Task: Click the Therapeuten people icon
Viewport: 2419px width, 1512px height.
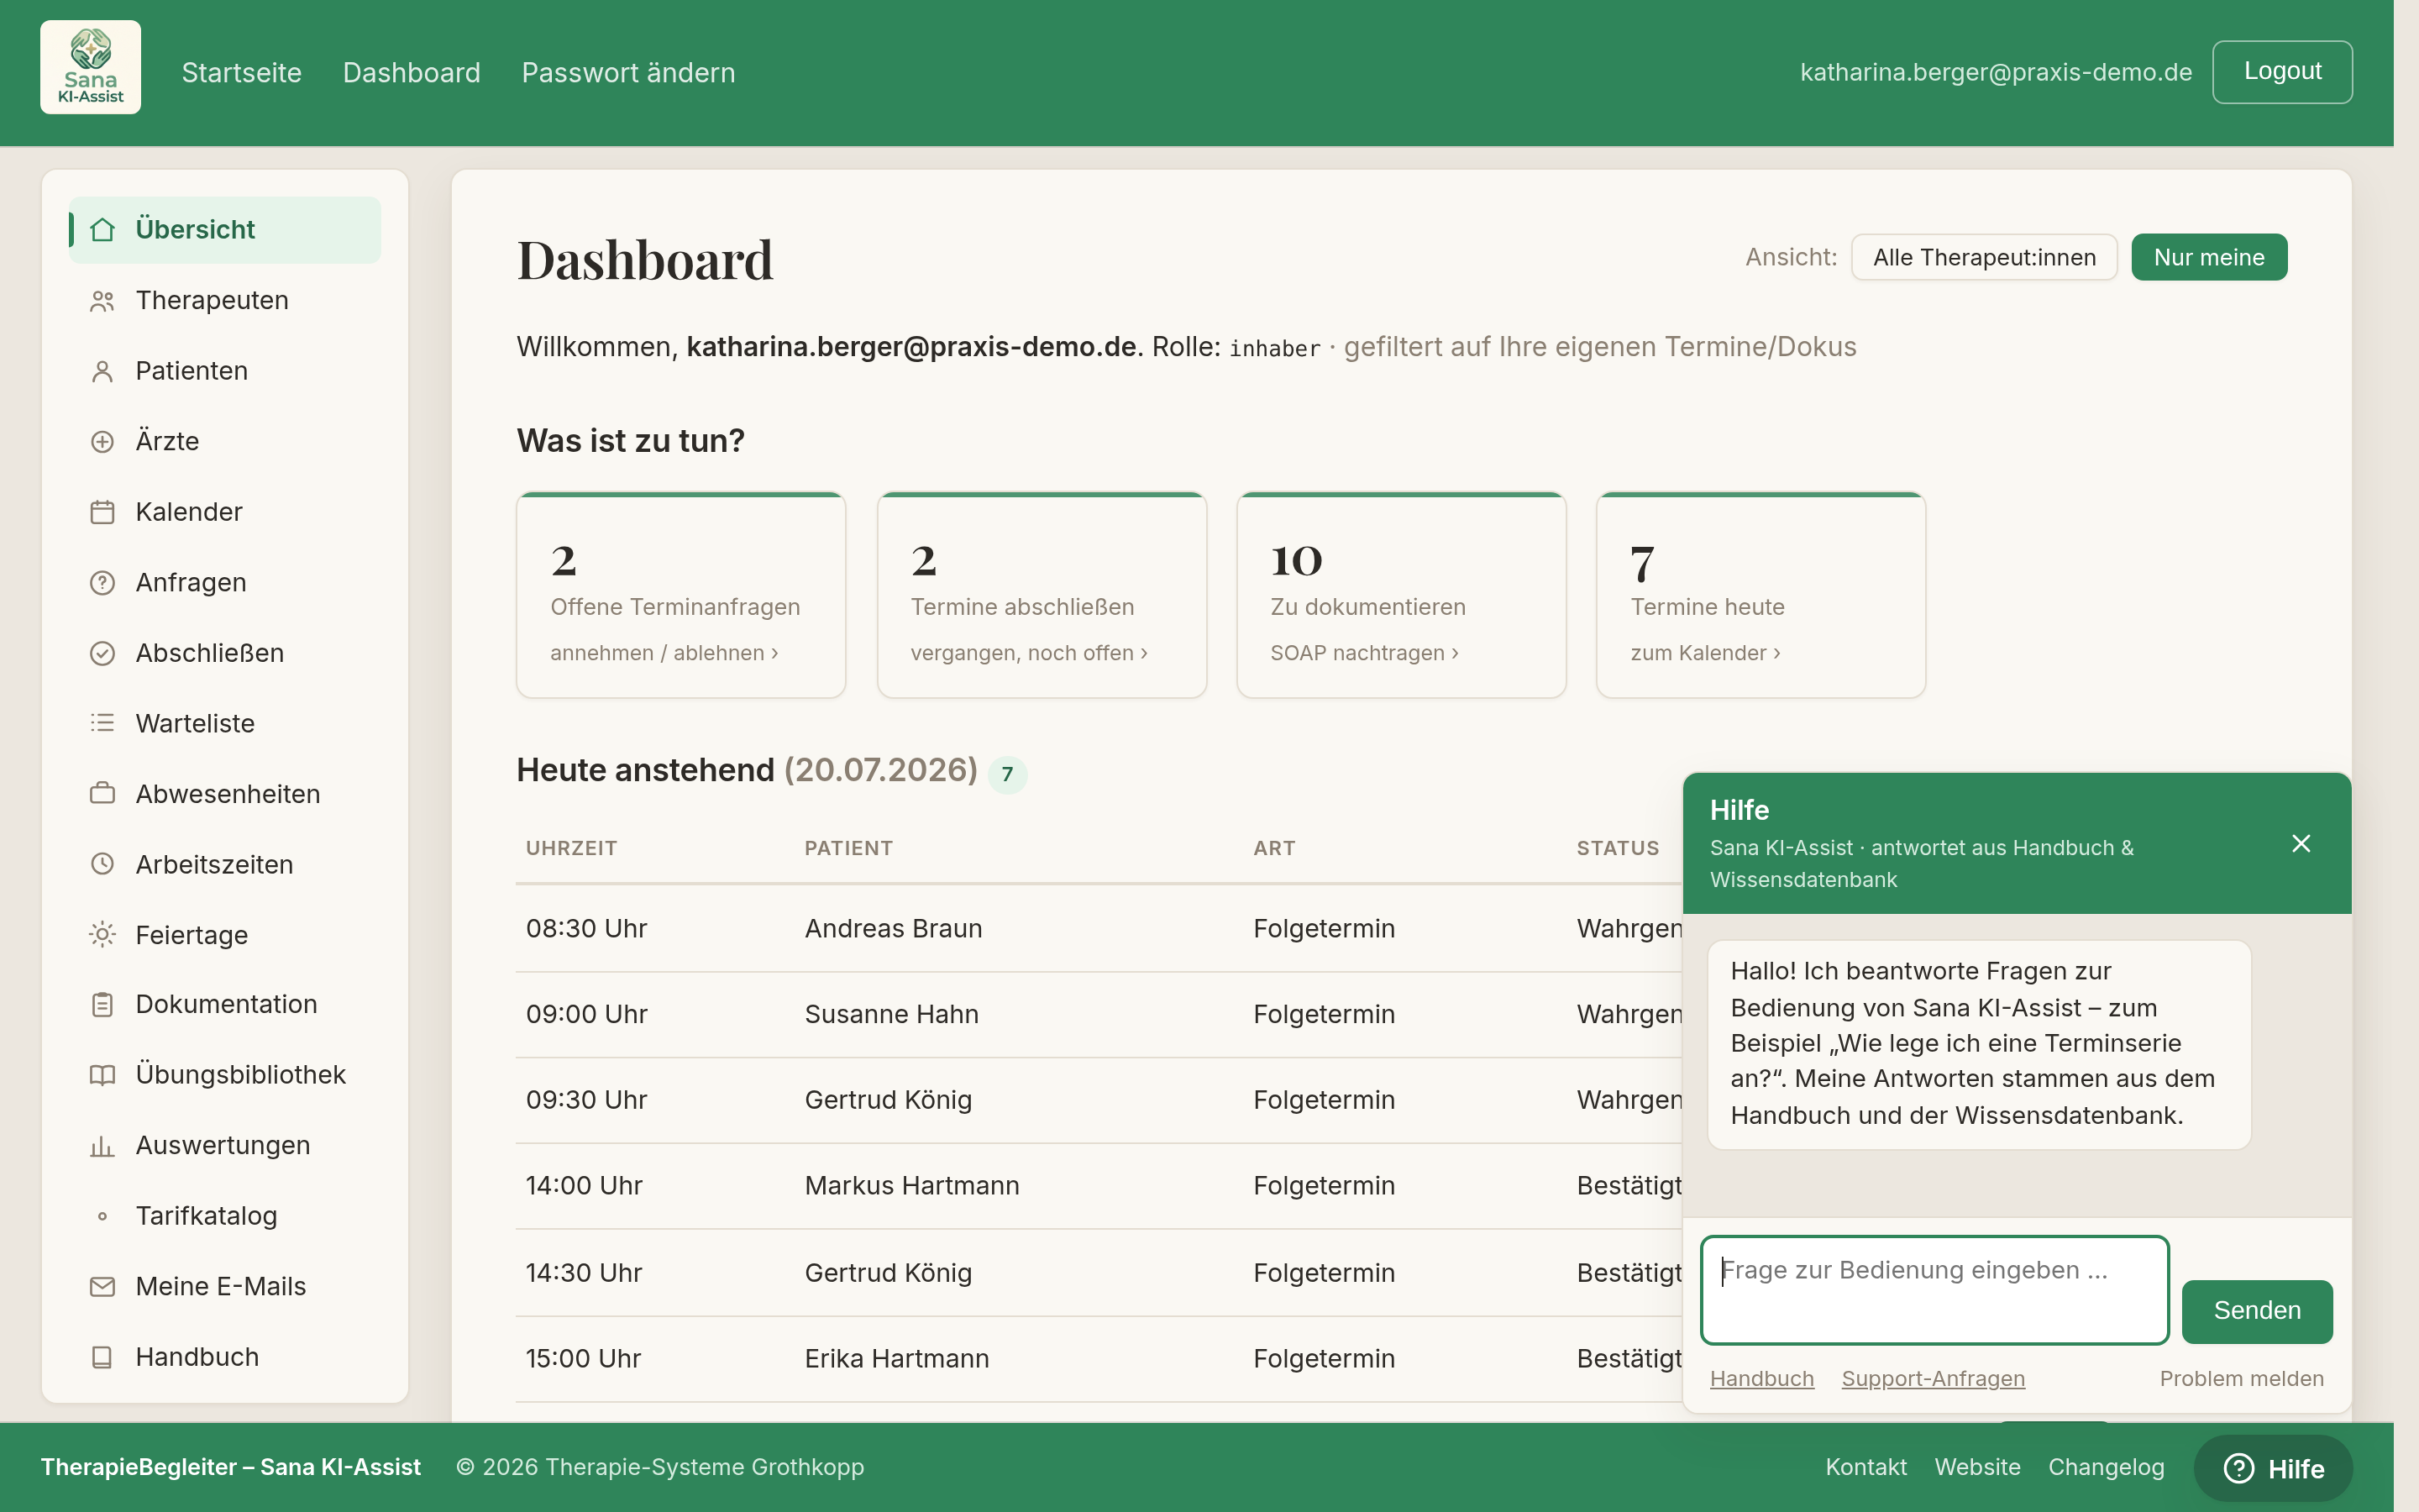Action: tap(102, 301)
